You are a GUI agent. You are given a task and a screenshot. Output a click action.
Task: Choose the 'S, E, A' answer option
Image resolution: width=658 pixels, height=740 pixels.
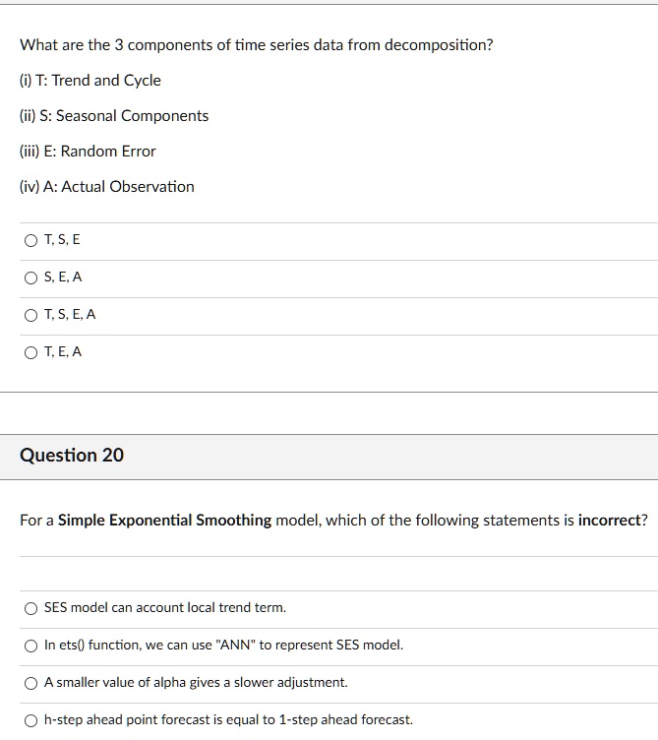click(x=30, y=277)
